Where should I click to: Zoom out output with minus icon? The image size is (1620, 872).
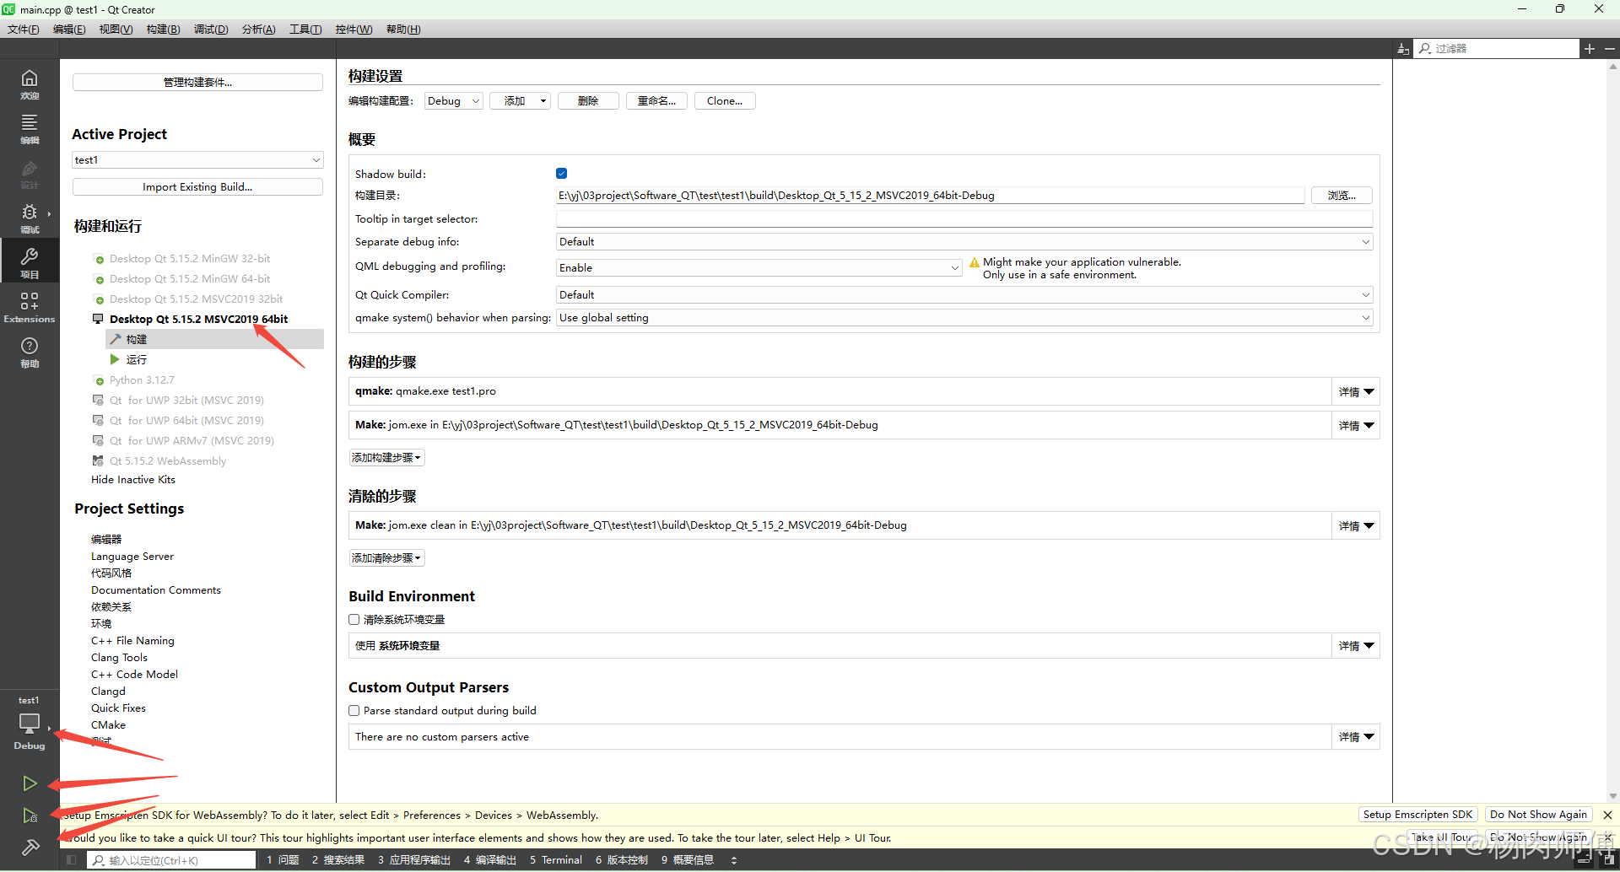1609,49
